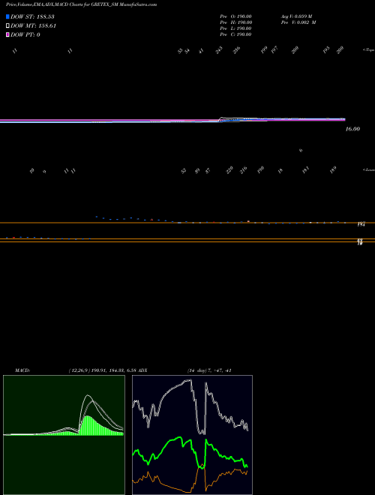375x495 pixels.
Task: Open the ADX indicator chart panel
Action: point(192,435)
